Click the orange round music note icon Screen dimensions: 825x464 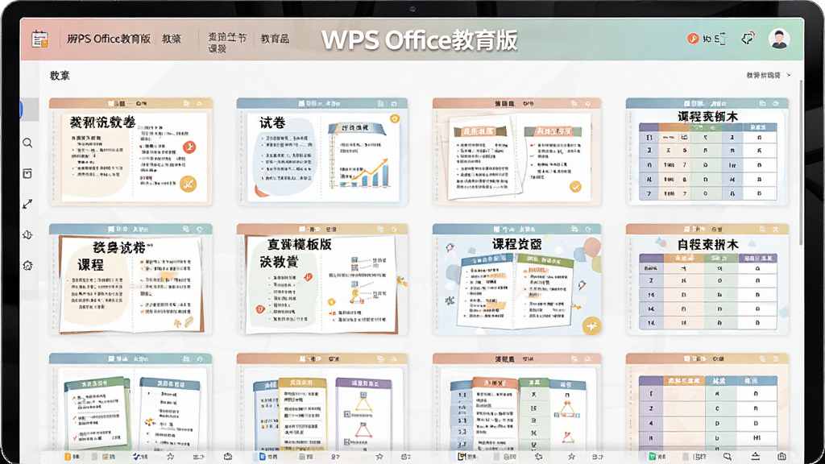(693, 39)
